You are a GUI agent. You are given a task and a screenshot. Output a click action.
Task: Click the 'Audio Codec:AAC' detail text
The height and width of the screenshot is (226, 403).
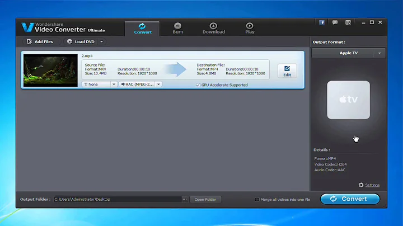pyautogui.click(x=330, y=170)
